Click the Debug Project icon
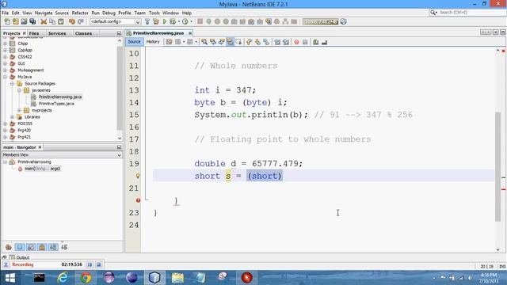The width and height of the screenshot is (507, 285). pyautogui.click(x=173, y=21)
